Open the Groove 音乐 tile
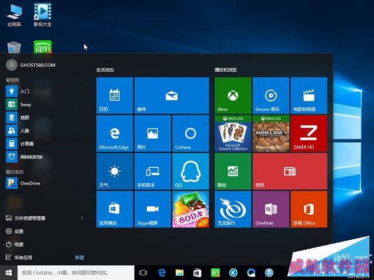 pos(271,95)
